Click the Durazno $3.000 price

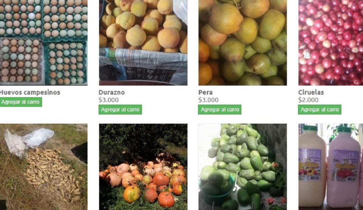pos(109,100)
